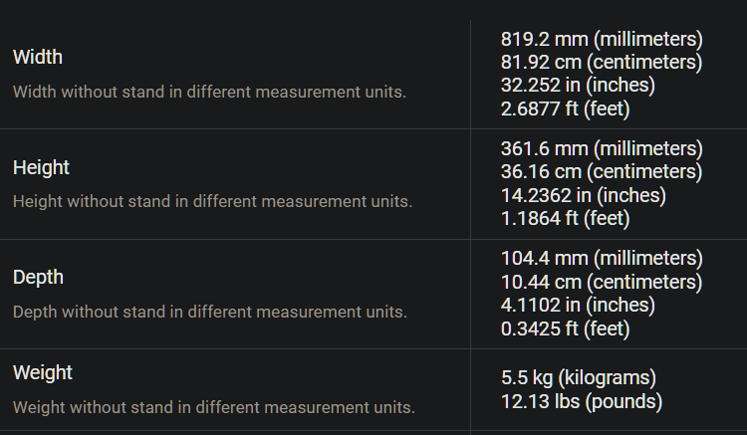Click the 10.44 cm depth value

point(602,283)
